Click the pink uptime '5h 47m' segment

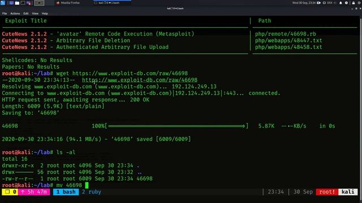coord(34,192)
